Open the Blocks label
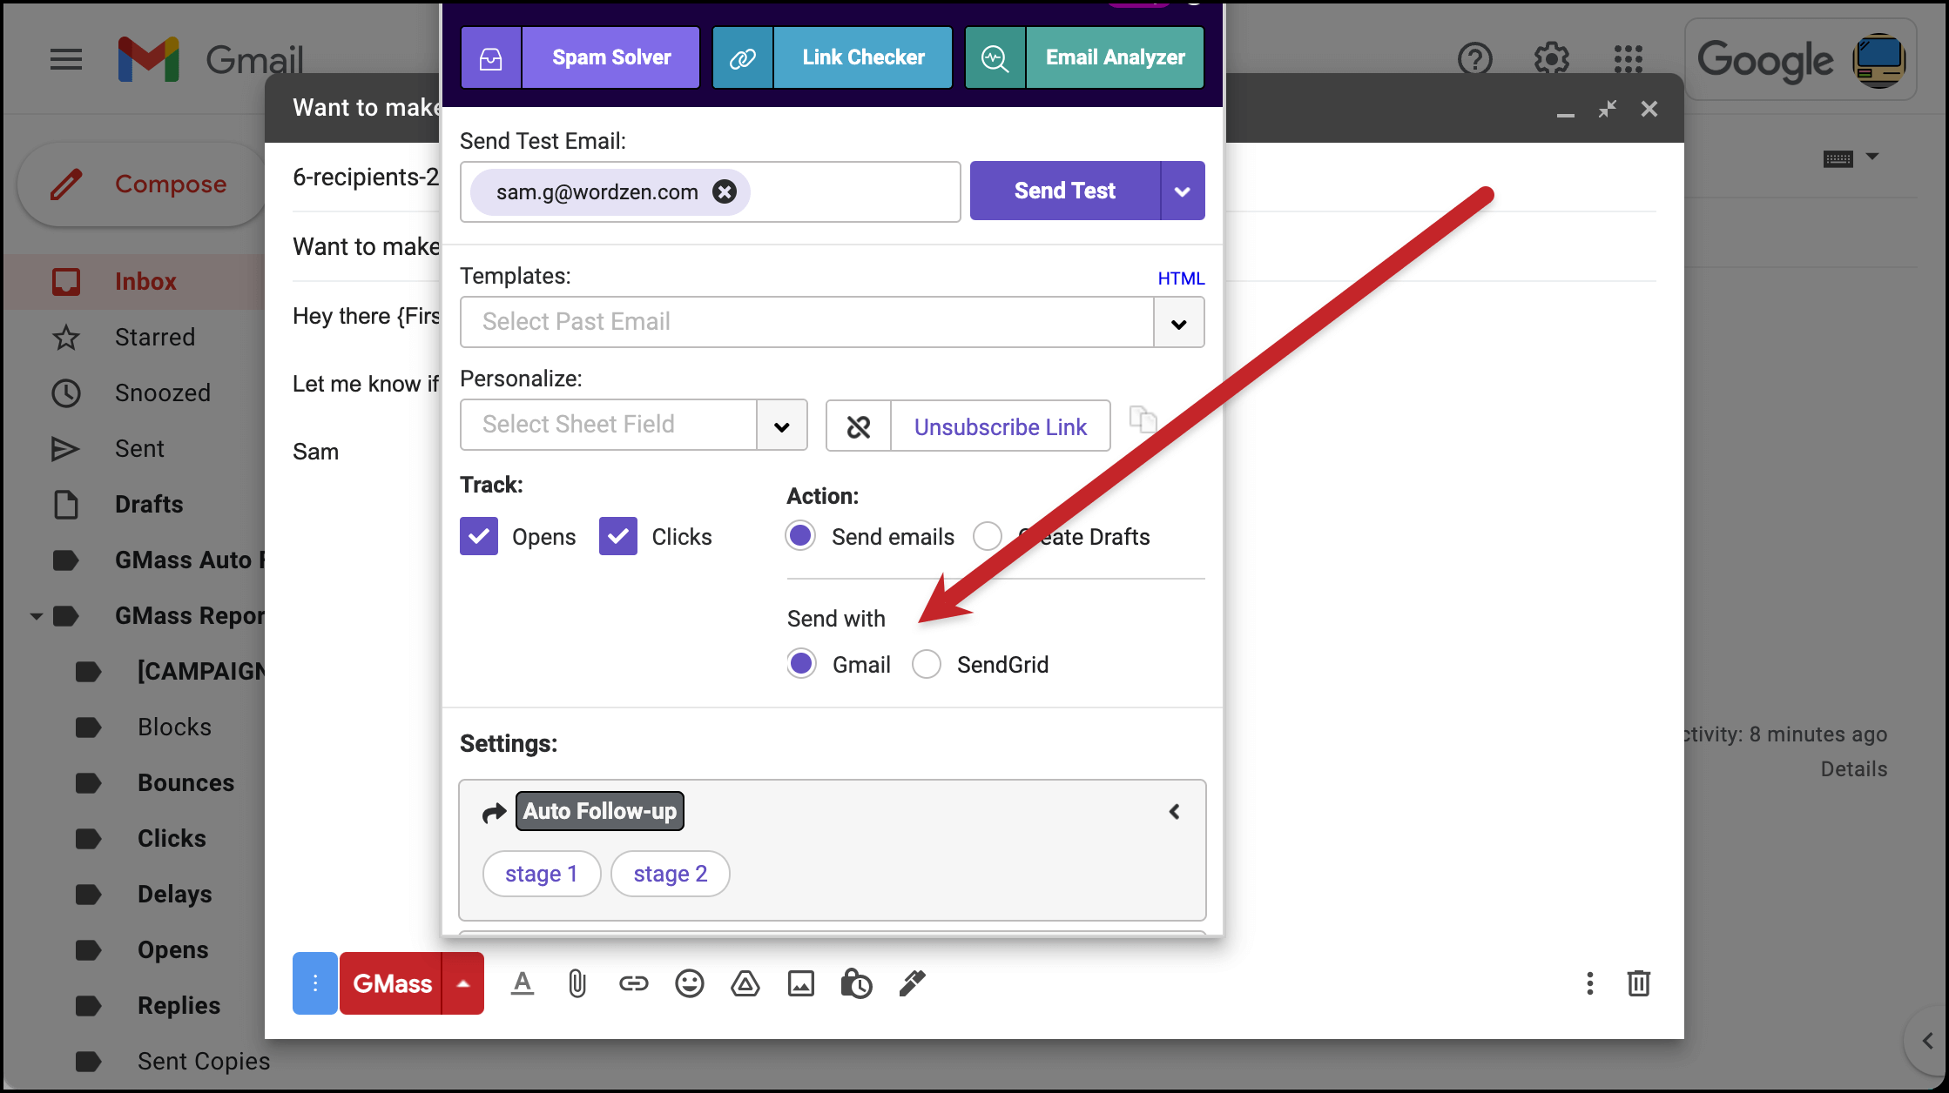The width and height of the screenshot is (1949, 1093). coord(174,727)
